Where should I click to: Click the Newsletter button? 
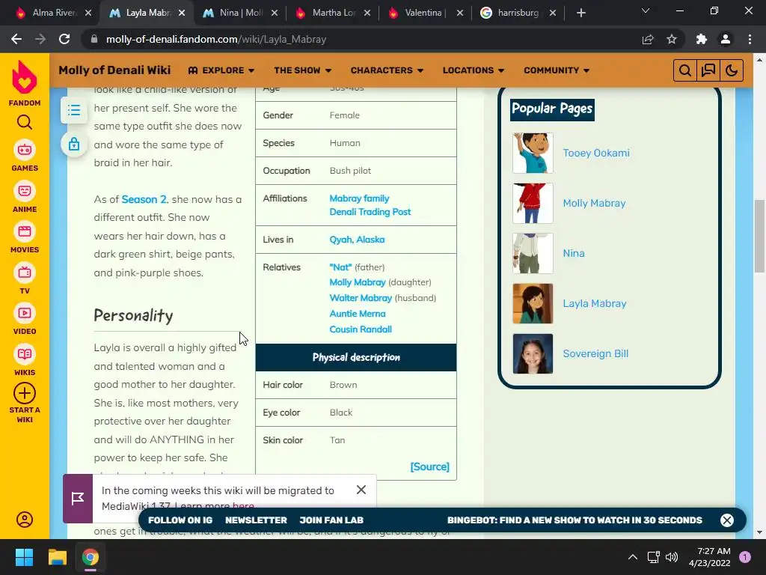[256, 520]
